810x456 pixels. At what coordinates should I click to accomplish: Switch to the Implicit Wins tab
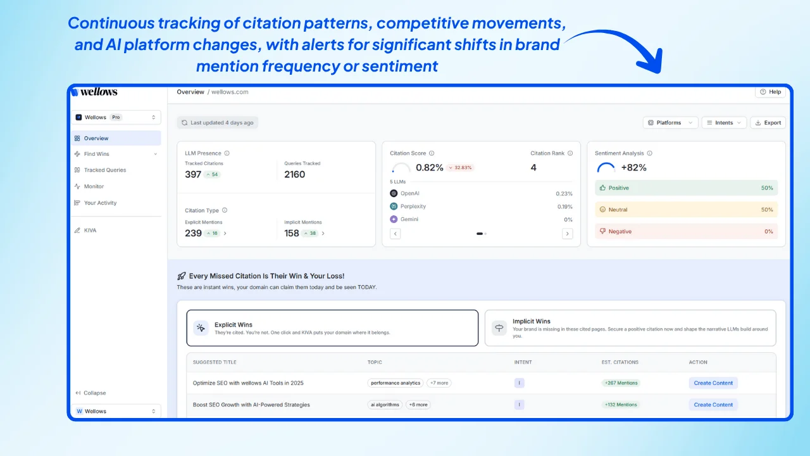630,328
